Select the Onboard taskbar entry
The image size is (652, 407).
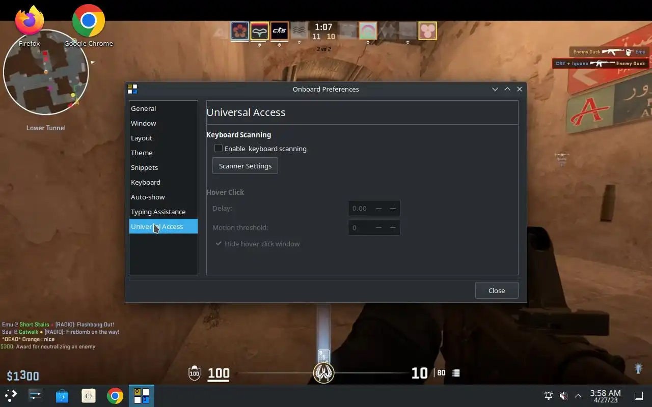[x=142, y=395]
